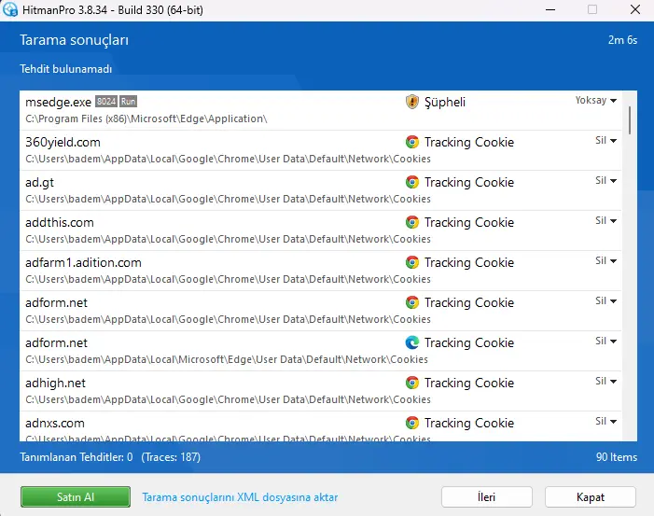Screen dimensions: 654x516
Task: Click the Tarama sonuçları heading
Action: (x=74, y=40)
